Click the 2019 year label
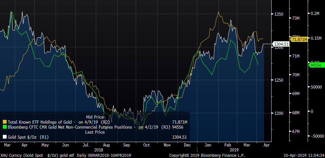Image resolution: width=325 pixels, height=158 pixels. coord(234,150)
